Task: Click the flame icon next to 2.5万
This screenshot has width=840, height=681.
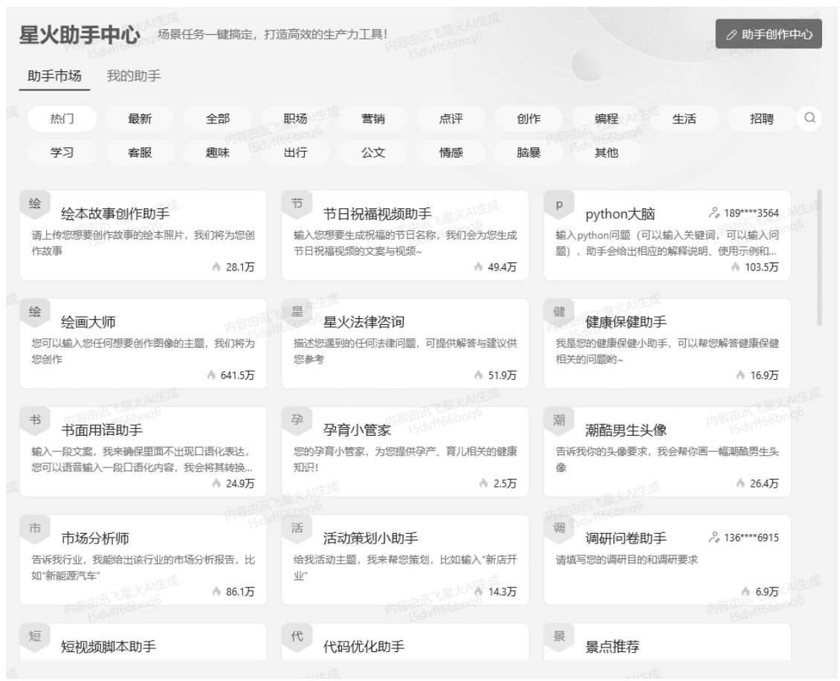Action: [x=484, y=483]
